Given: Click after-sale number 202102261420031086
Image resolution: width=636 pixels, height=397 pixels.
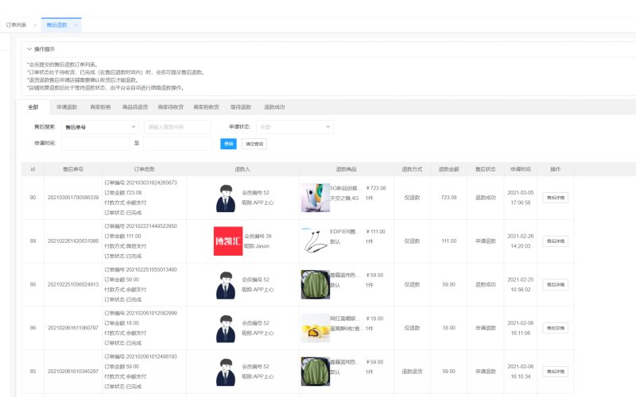Looking at the screenshot, I should pyautogui.click(x=73, y=241).
